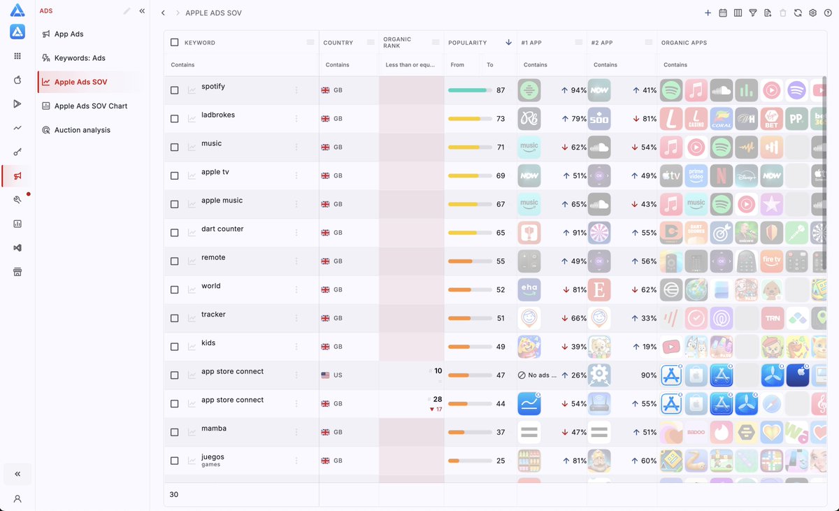
Task: Click the pencil edit icon next to ADS
Action: (127, 11)
